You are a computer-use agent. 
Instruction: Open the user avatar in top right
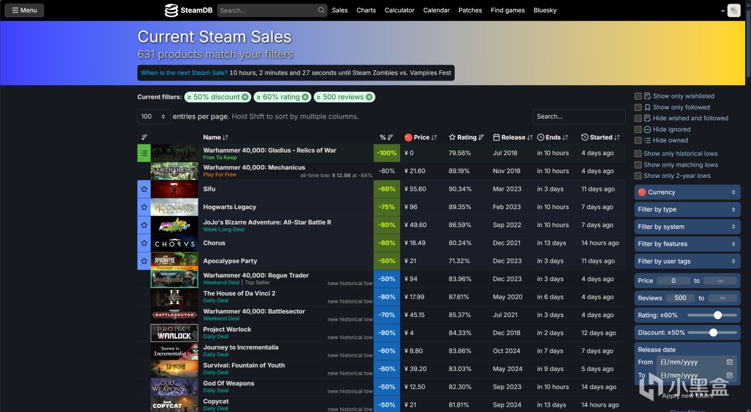pos(733,10)
